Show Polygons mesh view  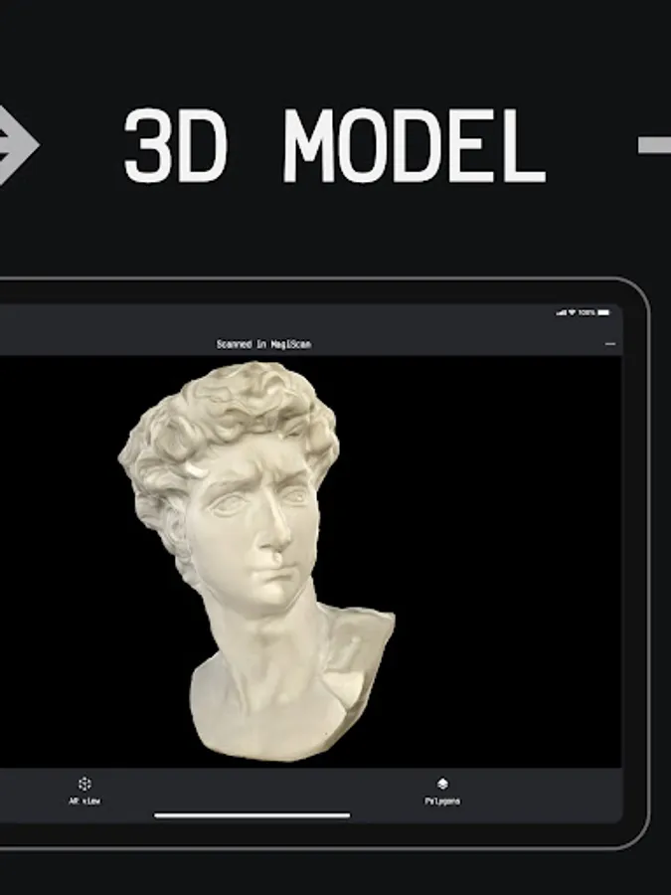pyautogui.click(x=442, y=792)
